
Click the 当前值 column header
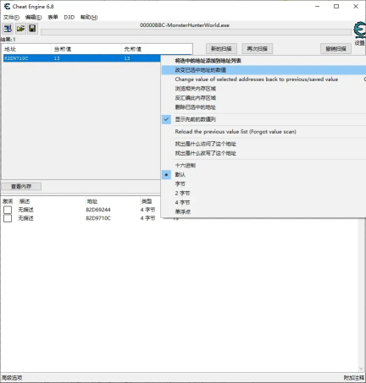click(x=86, y=49)
